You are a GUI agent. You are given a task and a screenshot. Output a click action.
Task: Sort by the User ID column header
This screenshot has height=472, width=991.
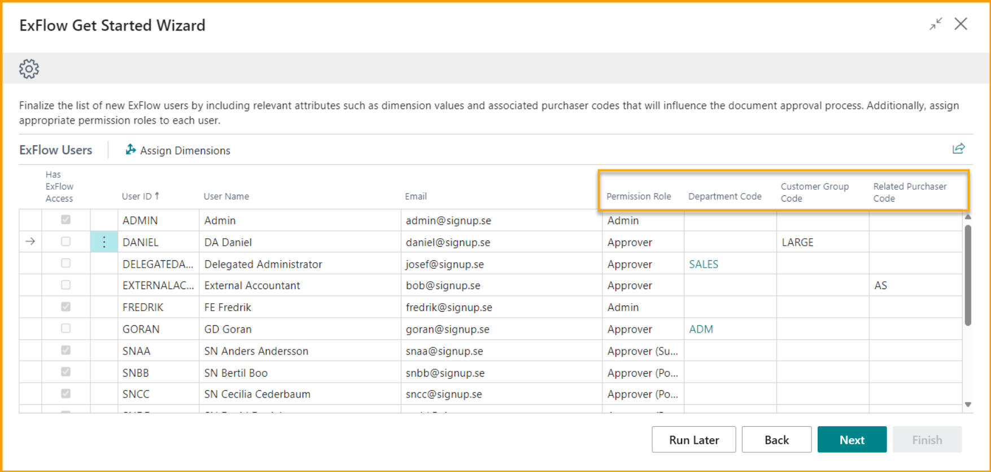click(137, 196)
